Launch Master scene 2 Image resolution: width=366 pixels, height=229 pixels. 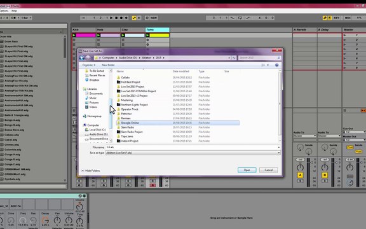pyautogui.click(x=345, y=40)
